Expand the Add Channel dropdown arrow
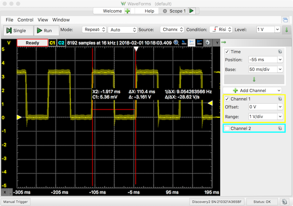Viewport: 293px width, 206px height. tap(279, 91)
